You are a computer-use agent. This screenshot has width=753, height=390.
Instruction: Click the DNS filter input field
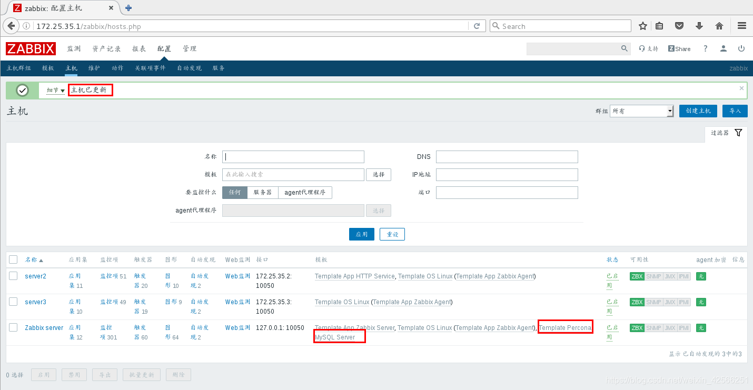pos(507,157)
